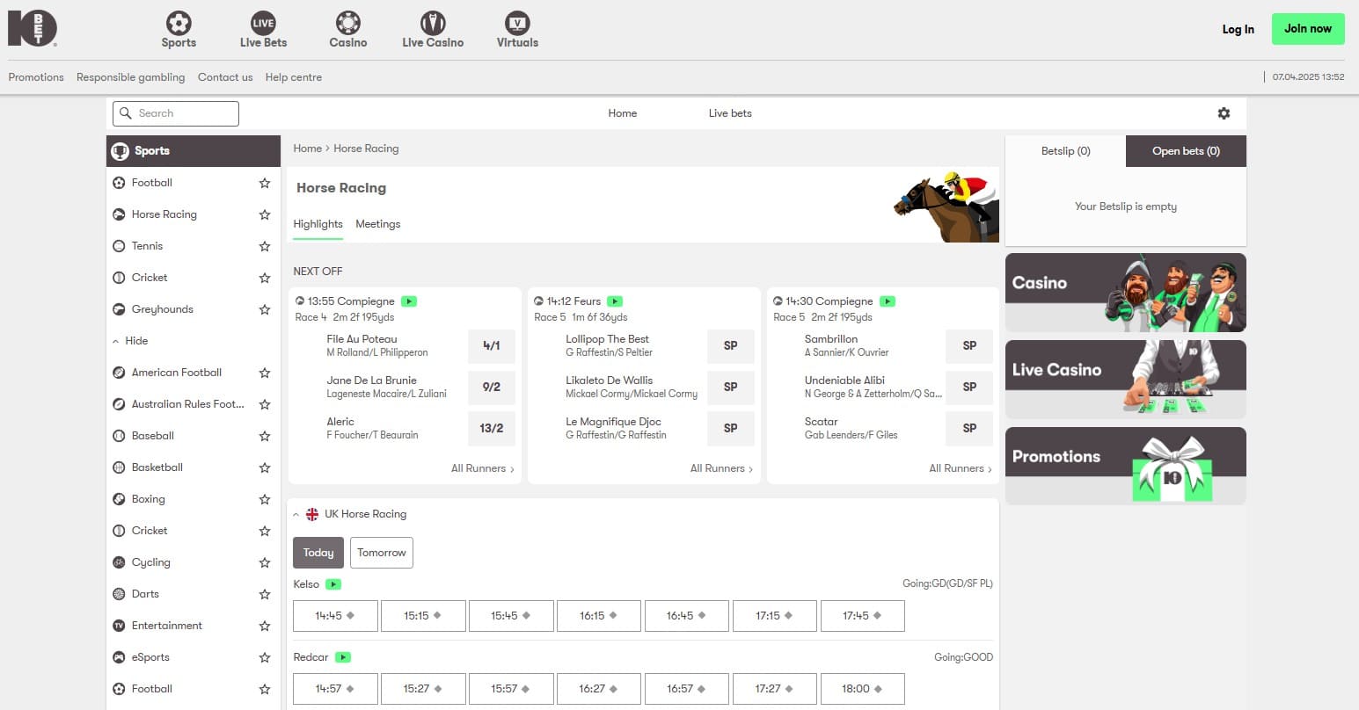1359x710 pixels.
Task: Open the Redcar 18:00 race
Action: 863,689
